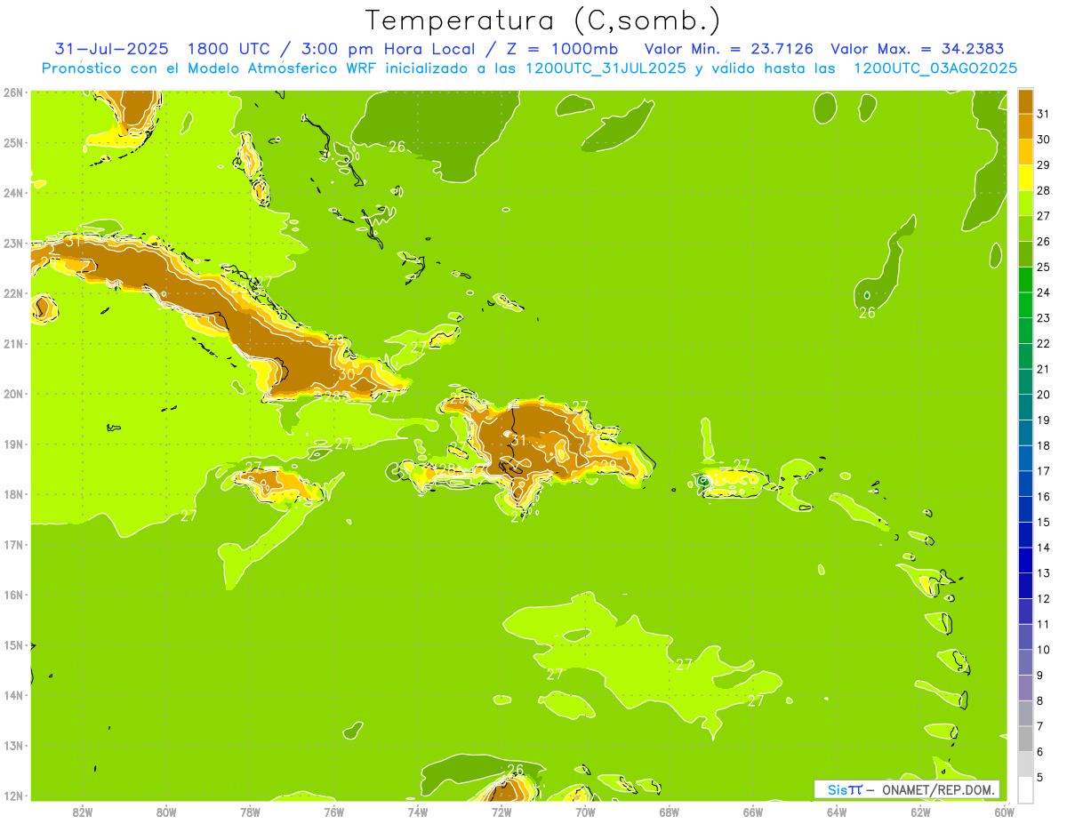Click white bottom swatch below 5
Image resolution: width=1067 pixels, height=824 pixels.
(1026, 789)
